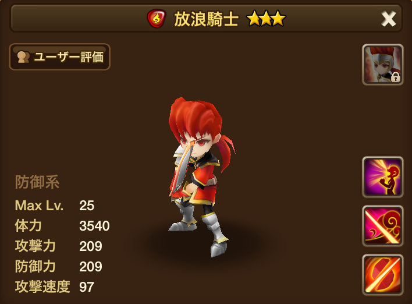Screen dimensions: 412x304
Task: Click the 体力 value 3540
Action: pos(94,226)
